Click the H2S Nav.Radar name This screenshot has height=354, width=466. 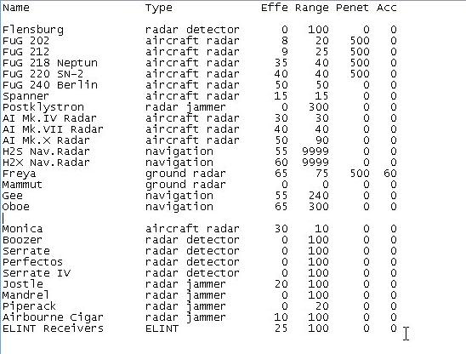46,151
